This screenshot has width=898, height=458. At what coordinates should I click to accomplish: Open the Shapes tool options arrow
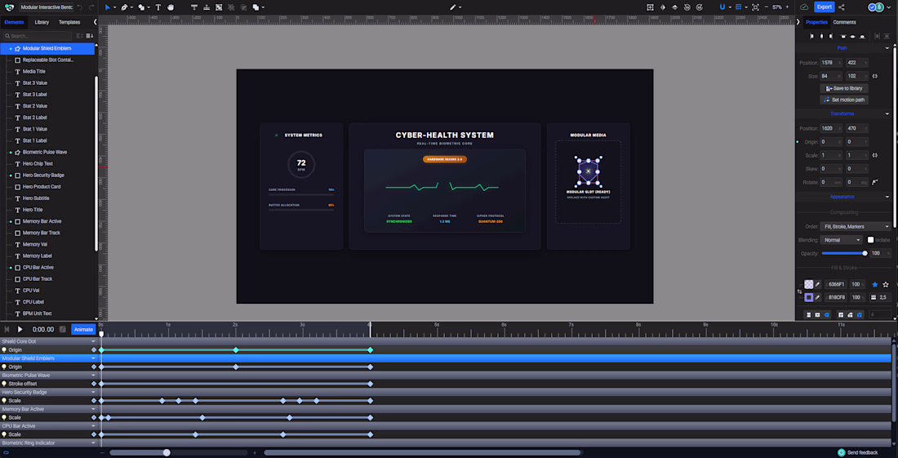coord(149,8)
